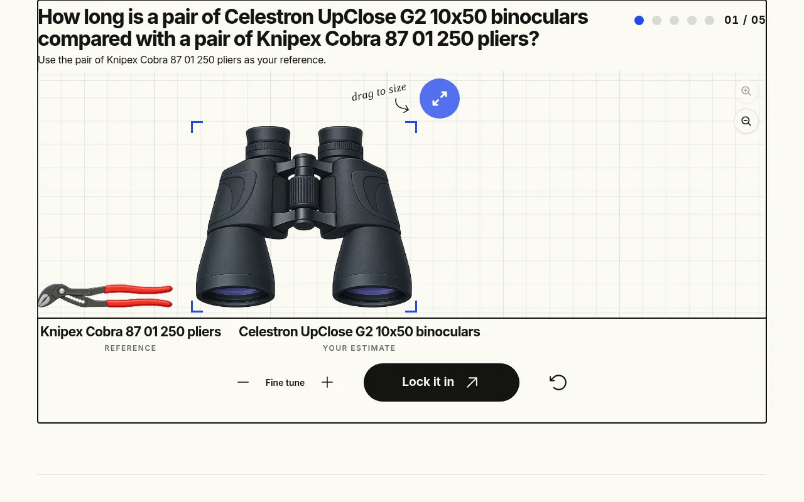Viewport: 804px width, 502px height.
Task: Click the top-left blue corner bracket
Action: pos(197,127)
